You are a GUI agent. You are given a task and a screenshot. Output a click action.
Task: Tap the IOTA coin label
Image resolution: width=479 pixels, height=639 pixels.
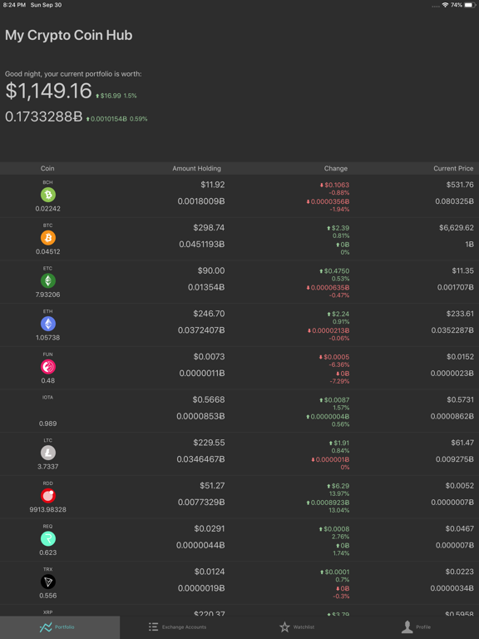(47, 398)
